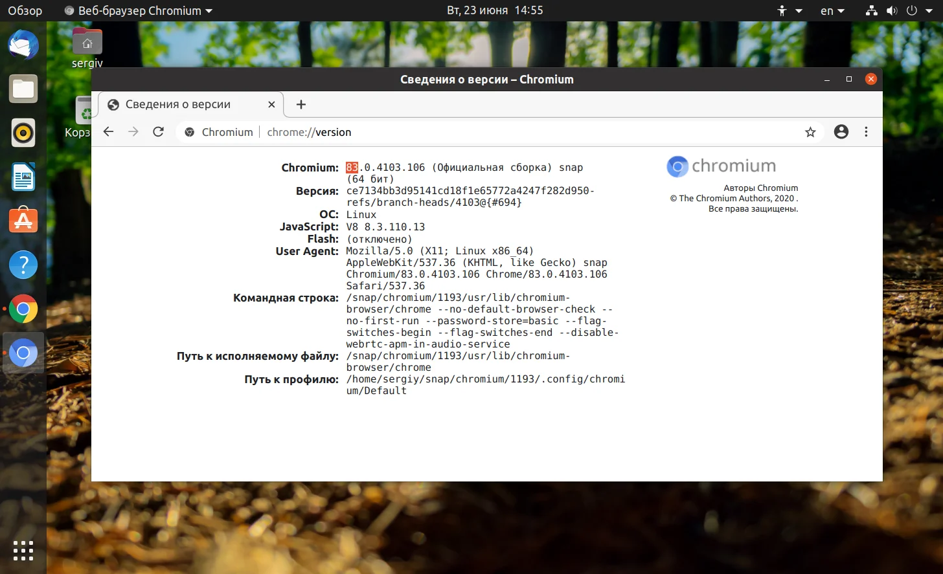Go forward in Chromium
The width and height of the screenshot is (943, 574).
(133, 132)
